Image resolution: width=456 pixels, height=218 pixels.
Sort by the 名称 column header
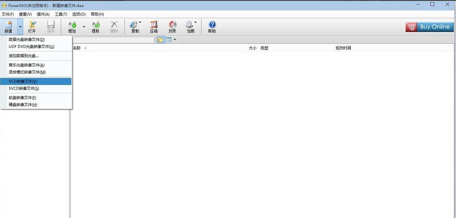click(76, 48)
